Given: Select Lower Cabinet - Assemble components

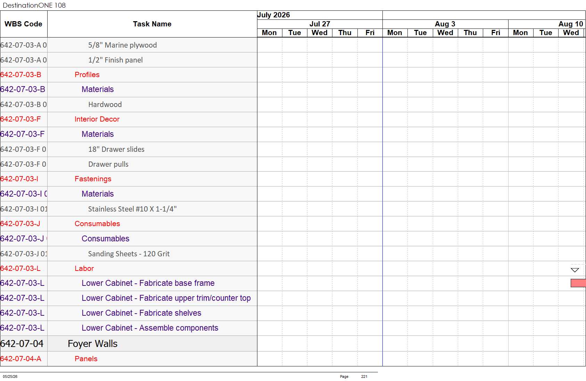Looking at the screenshot, I should pos(150,328).
